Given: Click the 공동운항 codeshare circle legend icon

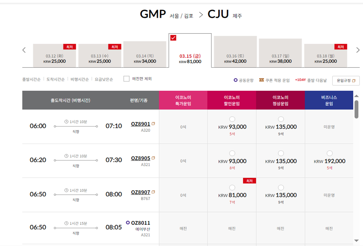Looking at the screenshot, I should (x=235, y=80).
